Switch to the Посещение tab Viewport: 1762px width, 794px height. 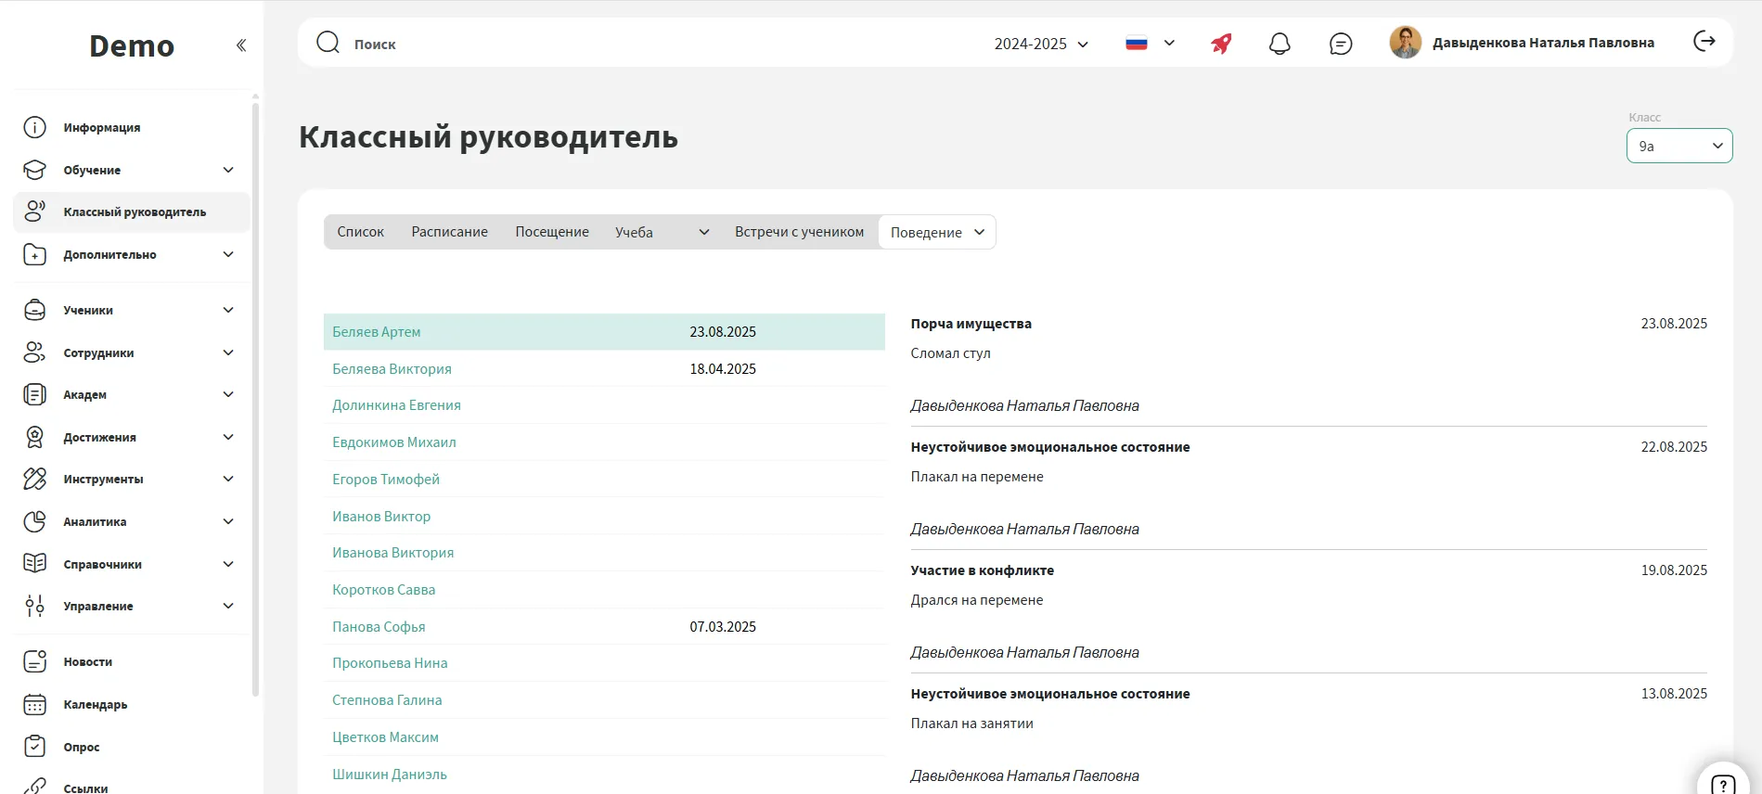coord(552,232)
